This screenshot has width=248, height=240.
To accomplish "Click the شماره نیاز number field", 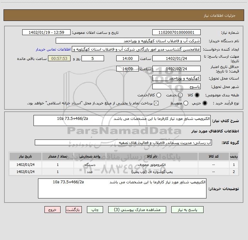I will click(x=176, y=33).
